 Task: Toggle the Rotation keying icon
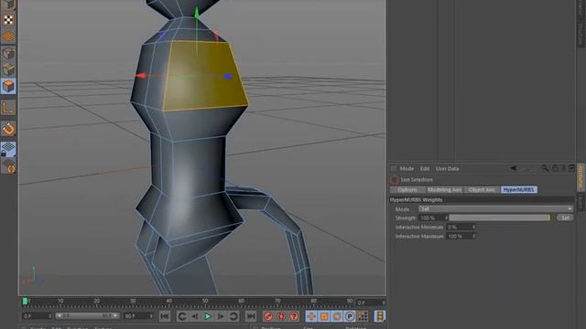[x=337, y=316]
